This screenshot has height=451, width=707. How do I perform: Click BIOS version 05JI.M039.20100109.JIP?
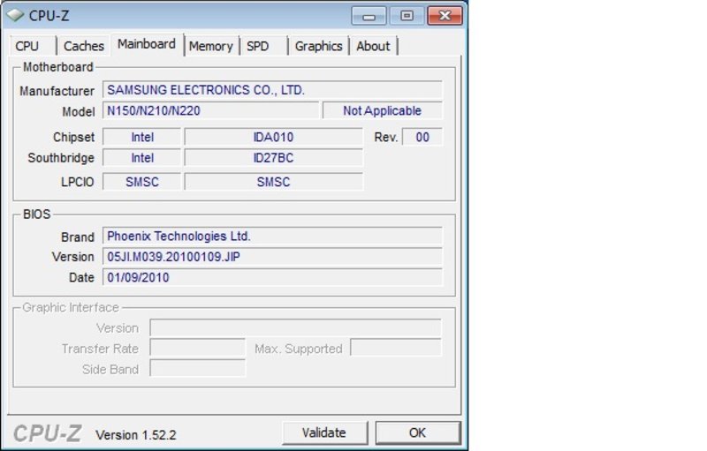click(272, 257)
